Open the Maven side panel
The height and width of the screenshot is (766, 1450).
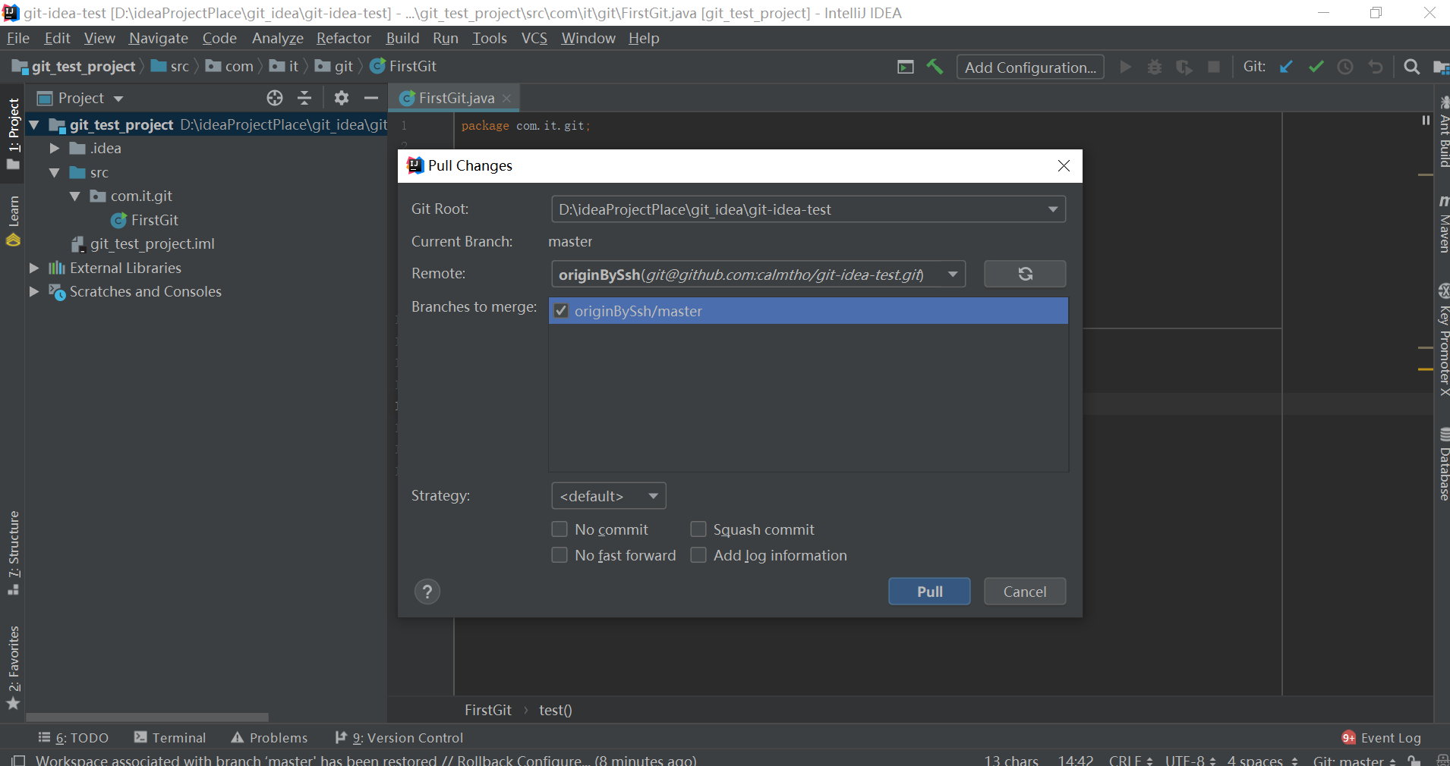(x=1443, y=224)
